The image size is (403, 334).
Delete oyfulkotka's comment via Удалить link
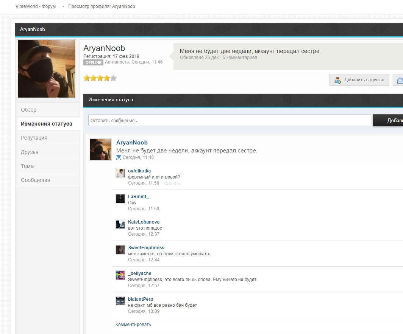172,183
